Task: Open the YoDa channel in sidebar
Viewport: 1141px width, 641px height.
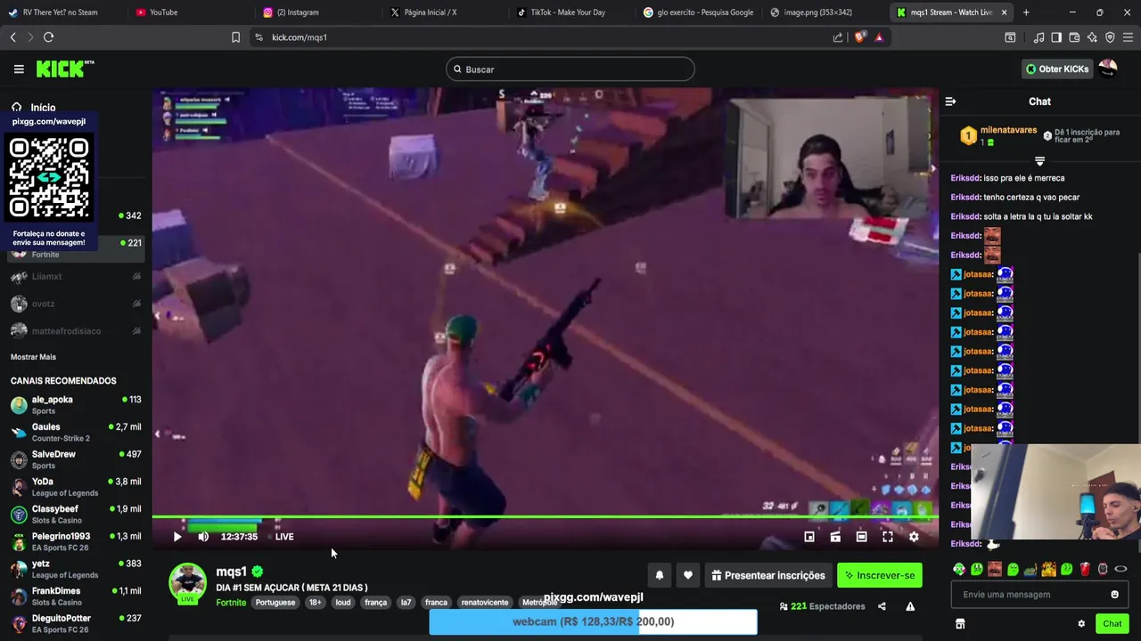Action: click(76, 487)
